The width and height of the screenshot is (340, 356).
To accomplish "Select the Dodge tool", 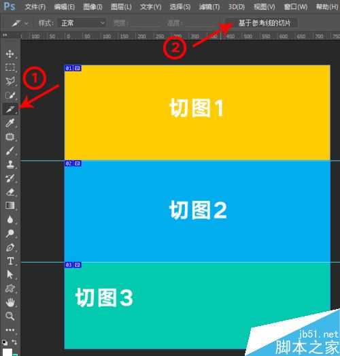I will pyautogui.click(x=10, y=233).
